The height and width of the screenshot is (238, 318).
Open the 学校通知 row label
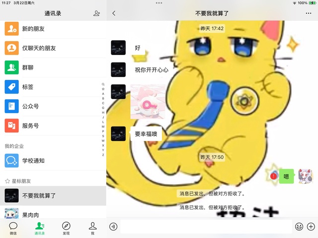click(x=33, y=161)
